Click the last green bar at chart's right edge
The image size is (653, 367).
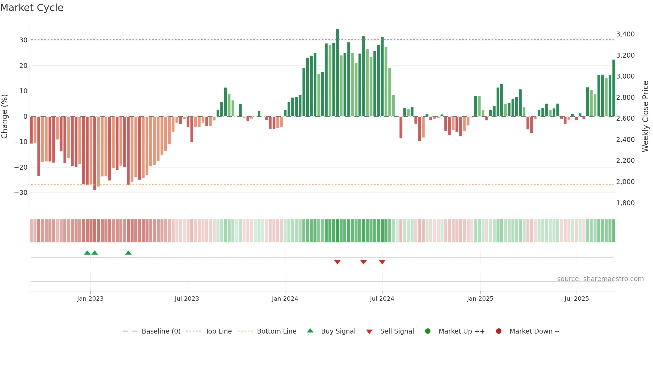614,88
